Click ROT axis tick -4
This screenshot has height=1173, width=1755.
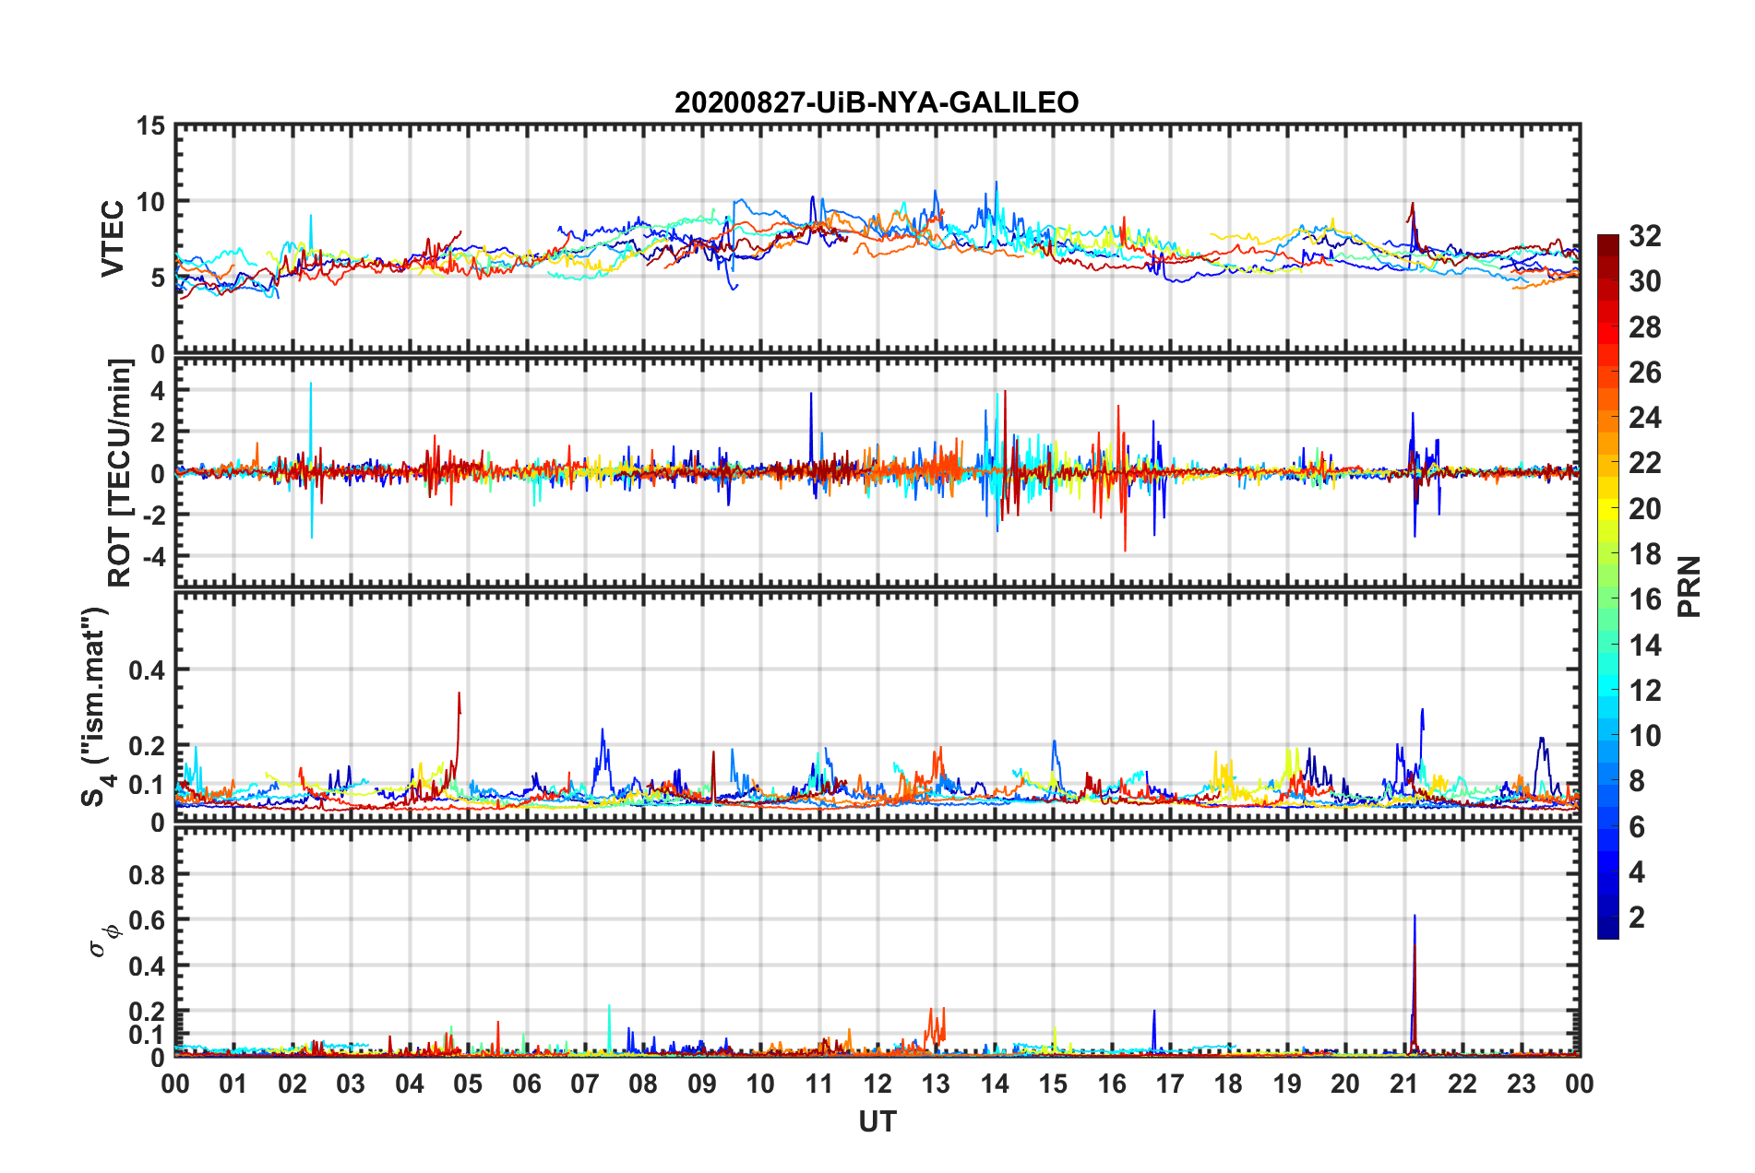(153, 556)
